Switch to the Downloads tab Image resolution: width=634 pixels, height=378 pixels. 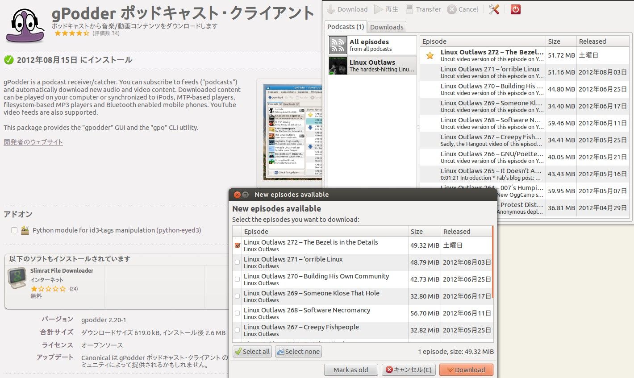tap(387, 27)
